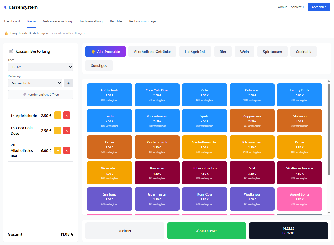This screenshot has height=245, width=334.
Task: Decrease Apfelschorle quantity with the yellow minus
Action: (x=58, y=116)
